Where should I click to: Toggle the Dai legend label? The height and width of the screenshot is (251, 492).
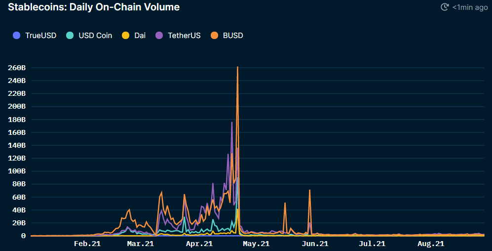140,36
